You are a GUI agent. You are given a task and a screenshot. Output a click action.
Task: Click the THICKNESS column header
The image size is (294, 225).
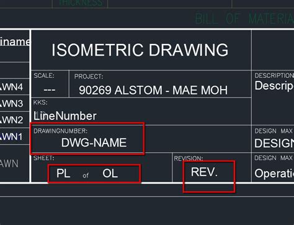tap(81, 3)
